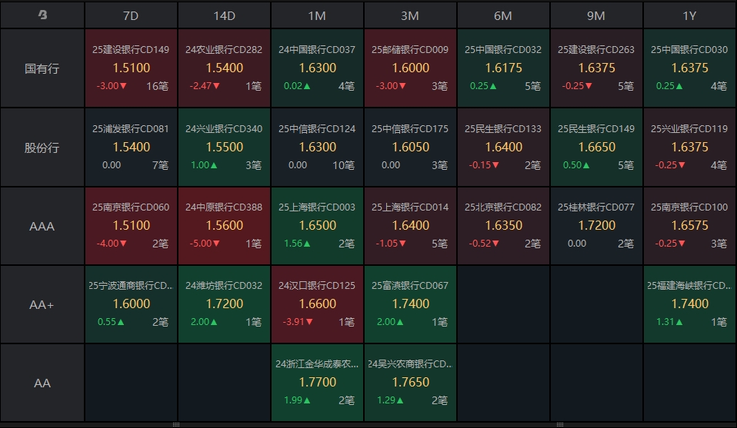Select the 25浦发银行CD081 quote
This screenshot has height=428, width=737.
point(131,148)
